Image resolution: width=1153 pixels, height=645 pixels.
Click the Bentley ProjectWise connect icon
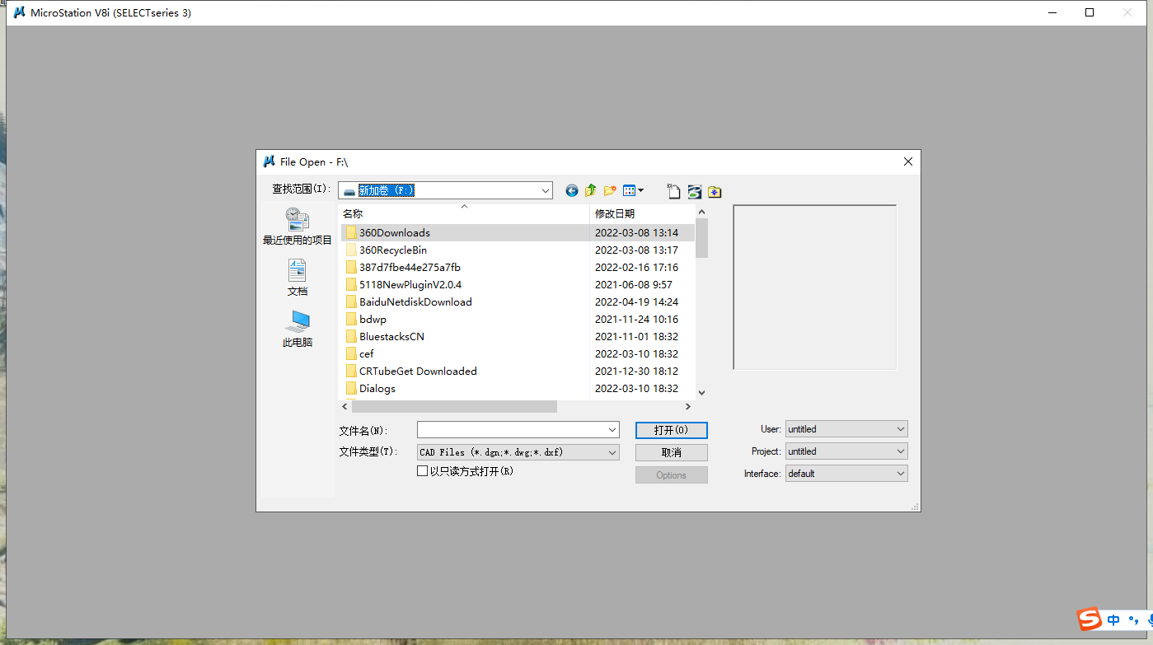click(694, 191)
